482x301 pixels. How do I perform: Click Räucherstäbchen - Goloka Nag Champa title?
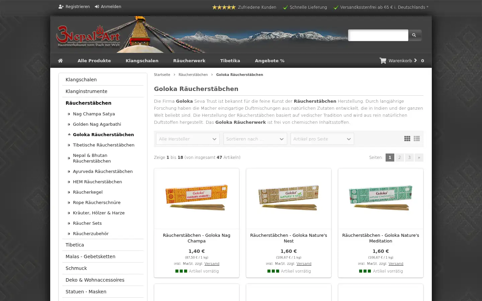[197, 238]
